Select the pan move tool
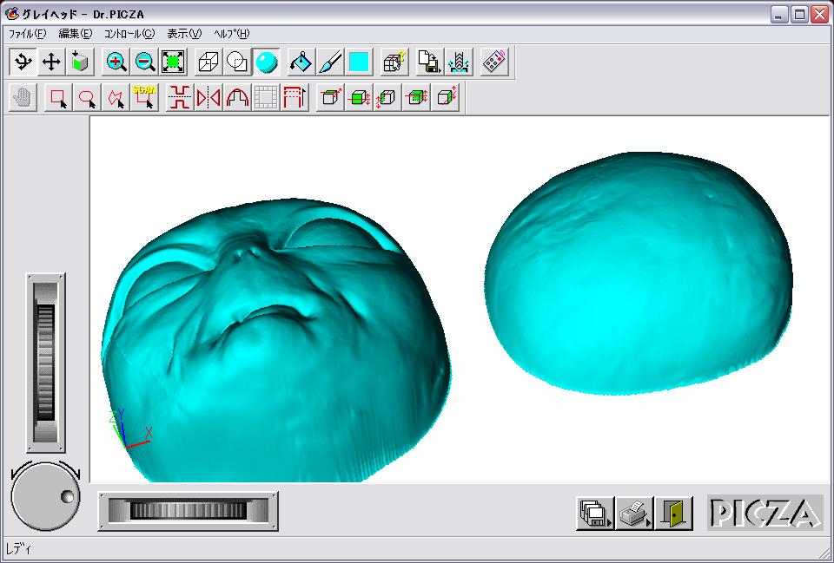This screenshot has width=834, height=563. coord(51,62)
